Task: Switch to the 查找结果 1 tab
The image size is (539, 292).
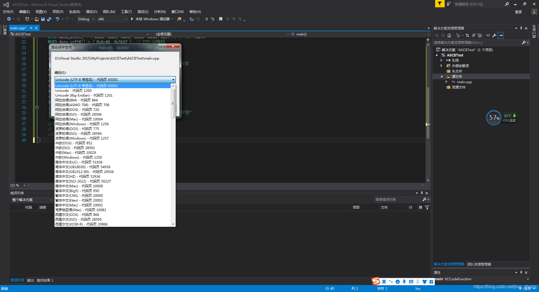Action: click(45, 280)
